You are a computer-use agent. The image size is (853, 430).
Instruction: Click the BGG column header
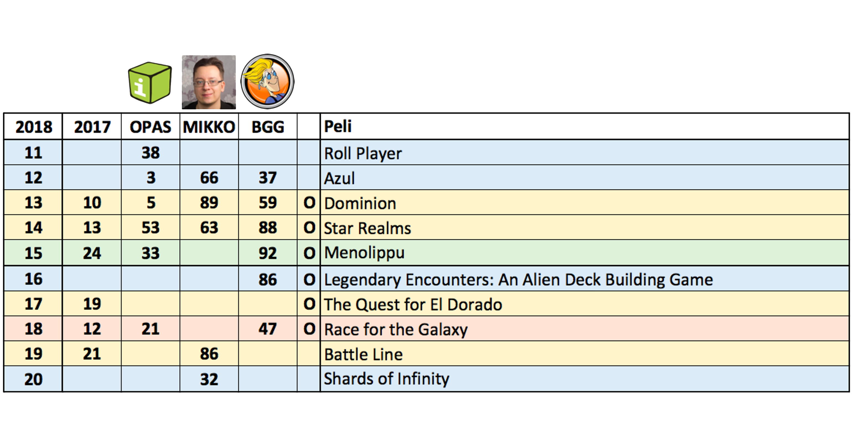pos(267,127)
